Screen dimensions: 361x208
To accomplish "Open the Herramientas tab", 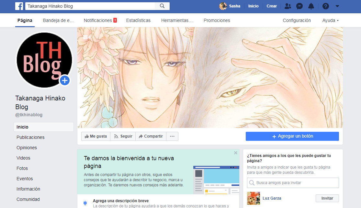I will pyautogui.click(x=177, y=20).
